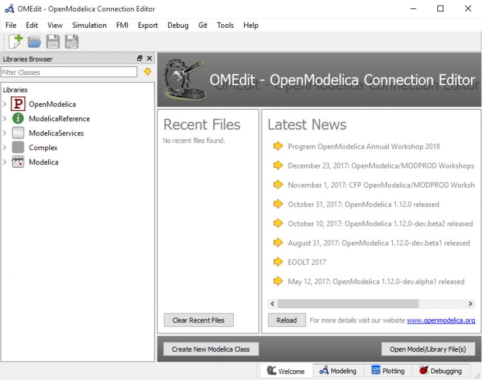This screenshot has width=482, height=380.
Task: Click arrow icon beside November 1, 2017 news
Action: (x=278, y=185)
